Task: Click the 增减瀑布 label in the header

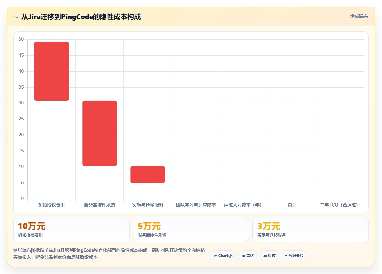Action: pyautogui.click(x=359, y=17)
